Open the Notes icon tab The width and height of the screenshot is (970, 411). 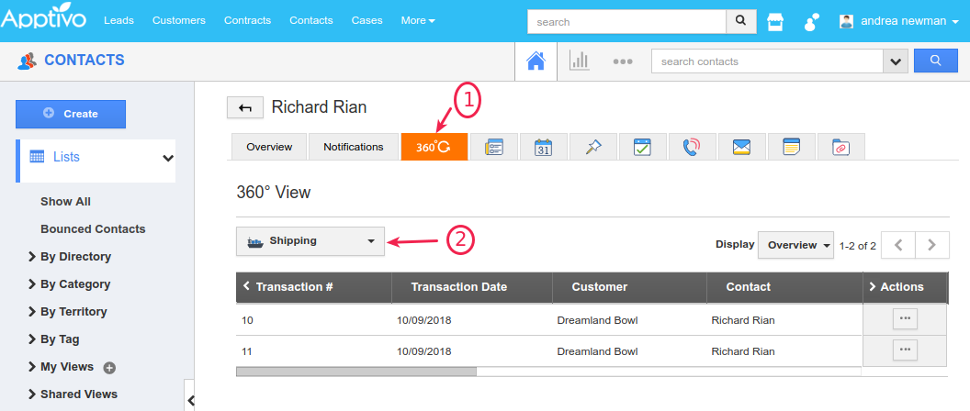click(791, 147)
